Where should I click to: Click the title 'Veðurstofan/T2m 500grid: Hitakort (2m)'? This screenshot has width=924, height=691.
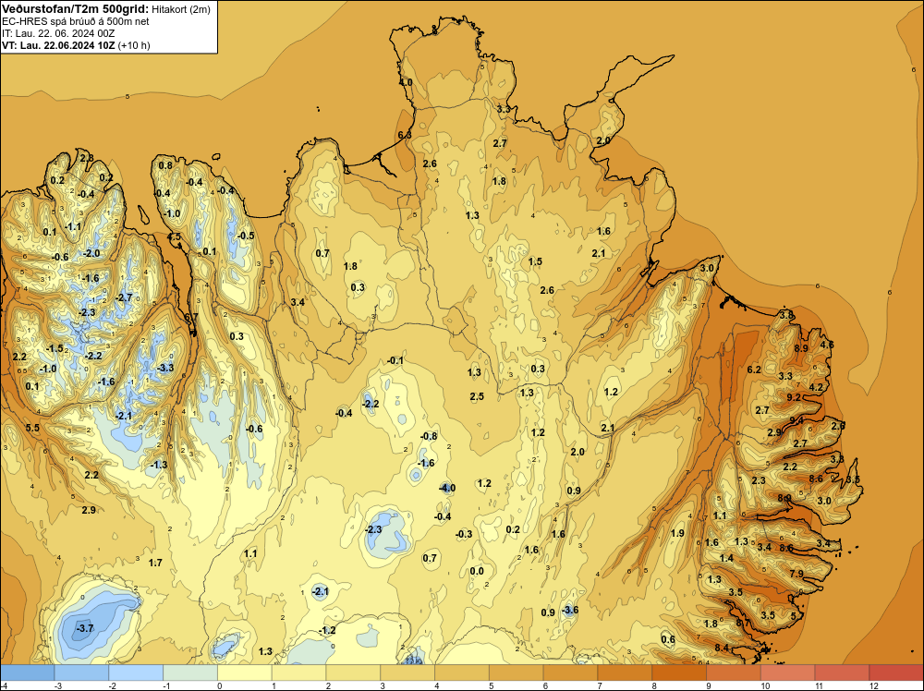pos(105,8)
